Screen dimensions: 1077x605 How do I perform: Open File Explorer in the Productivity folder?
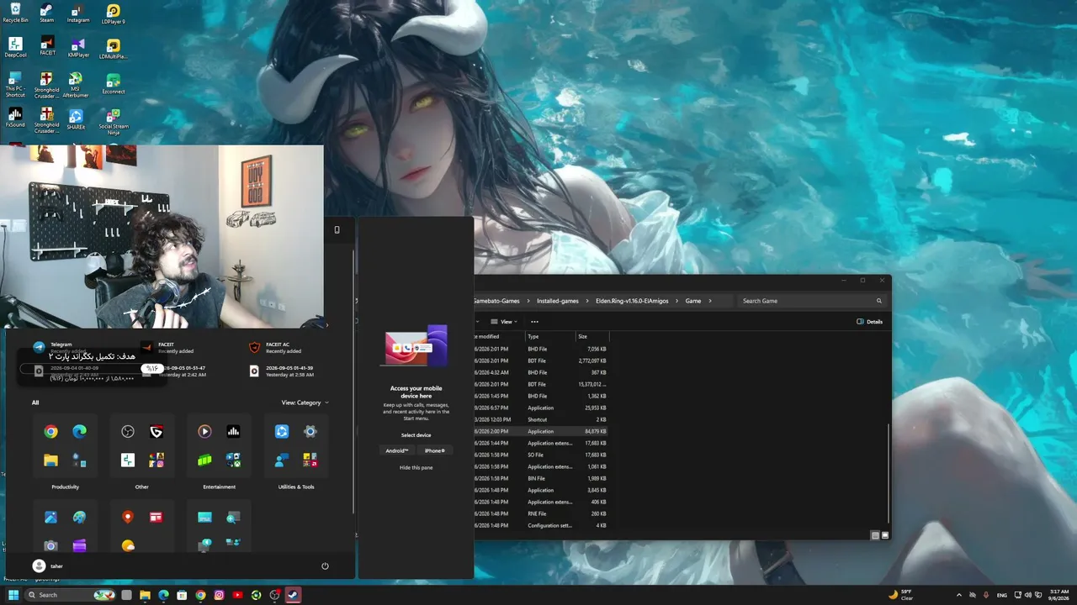click(51, 460)
